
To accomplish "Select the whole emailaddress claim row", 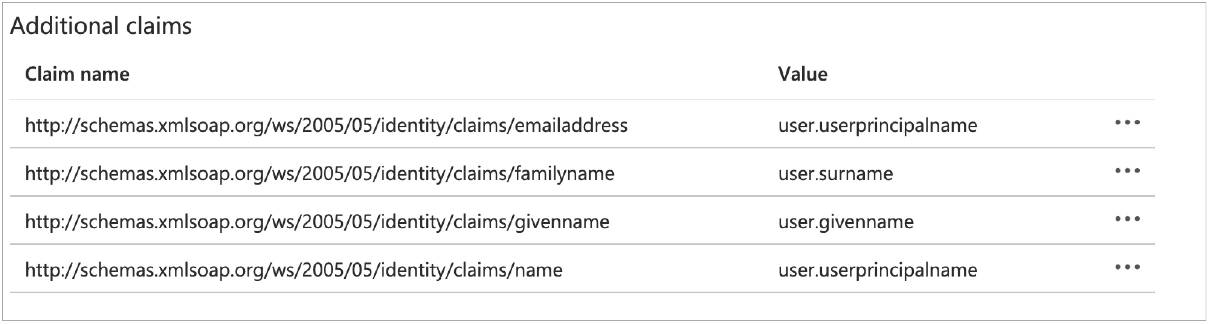I will [x=704, y=124].
